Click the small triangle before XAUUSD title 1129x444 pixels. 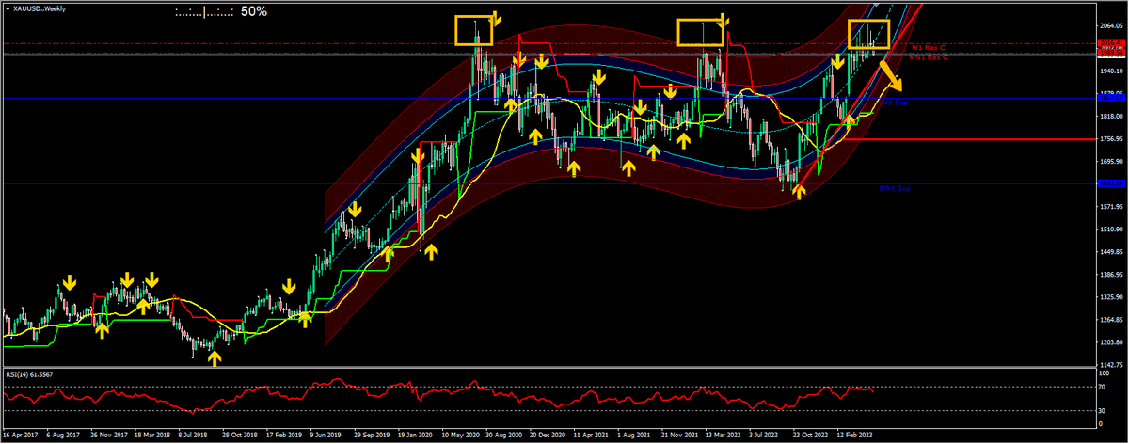click(6, 8)
